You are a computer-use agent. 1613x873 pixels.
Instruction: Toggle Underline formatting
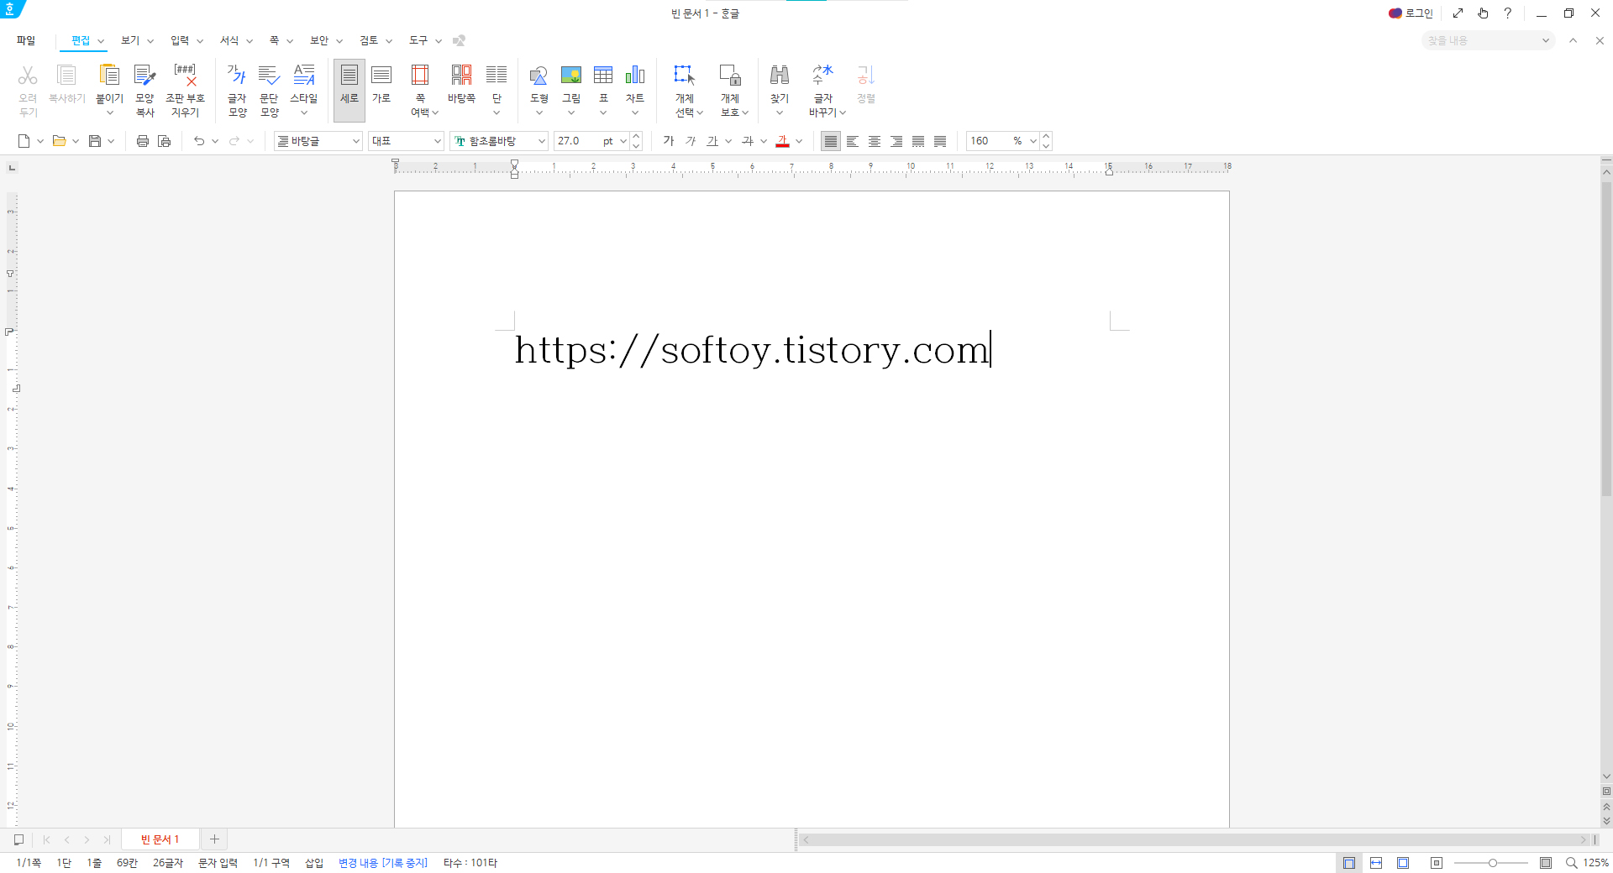tap(712, 141)
